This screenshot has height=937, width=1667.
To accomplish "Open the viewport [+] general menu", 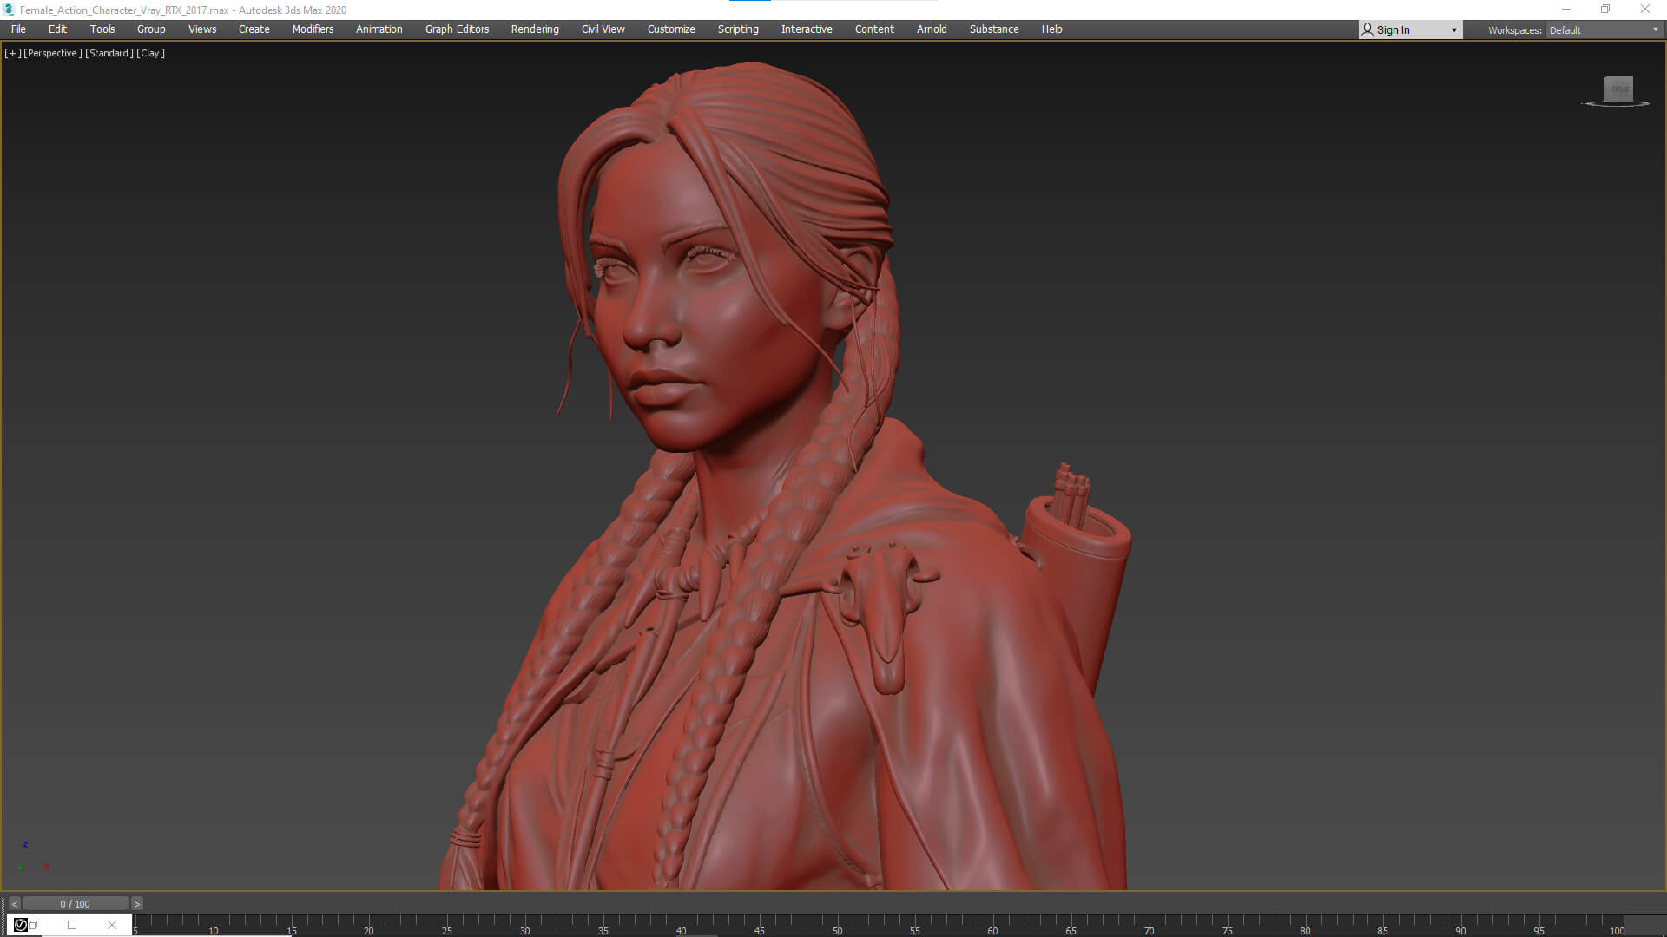I will pyautogui.click(x=13, y=53).
